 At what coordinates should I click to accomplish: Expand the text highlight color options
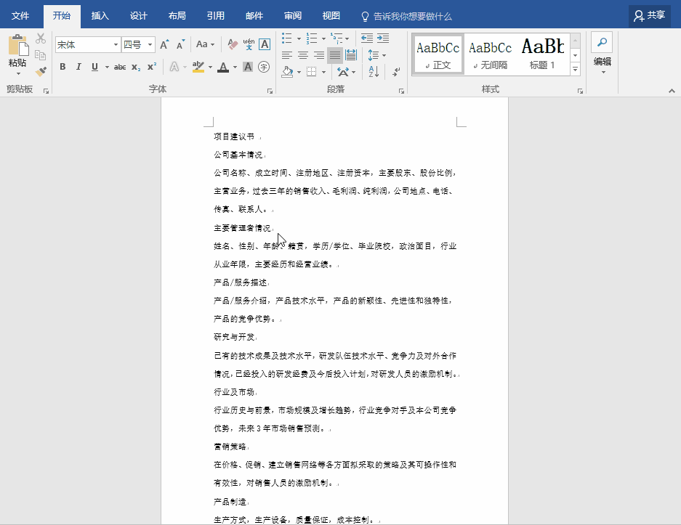click(x=210, y=67)
